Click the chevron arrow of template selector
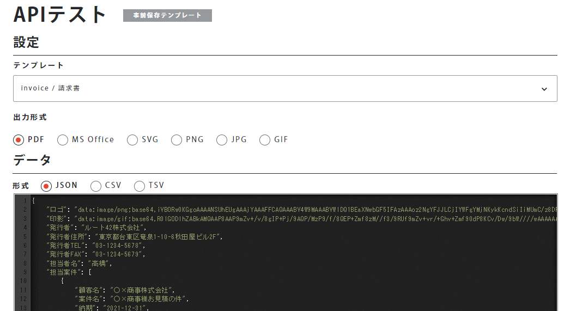564x311 pixels. [544, 89]
